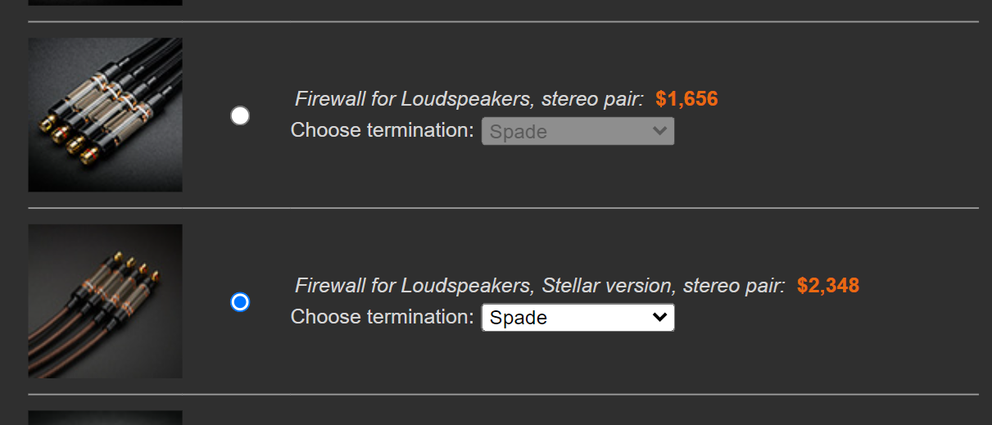The image size is (992, 425).
Task: Click the partially visible product image at bottom
Action: (106, 418)
